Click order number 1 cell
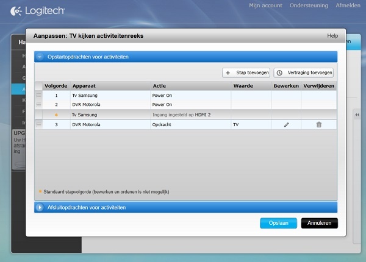Image resolution: width=366 pixels, height=262 pixels. [56, 95]
